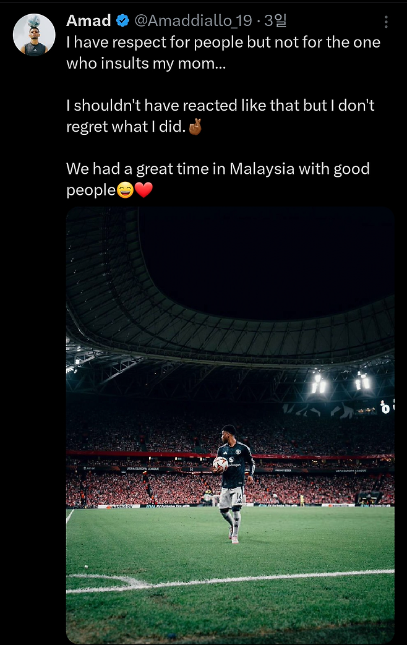The image size is (407, 645).
Task: Click the player holding the ball in photo
Action: [x=233, y=484]
